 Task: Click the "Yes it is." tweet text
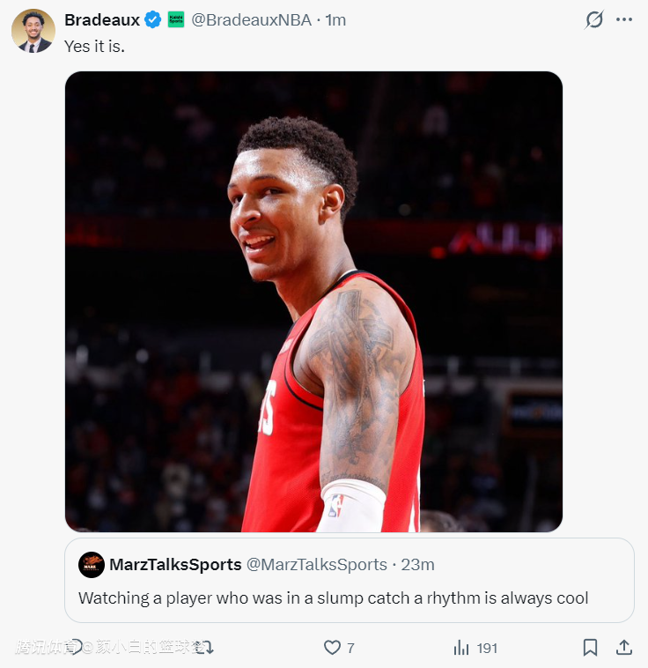(94, 46)
